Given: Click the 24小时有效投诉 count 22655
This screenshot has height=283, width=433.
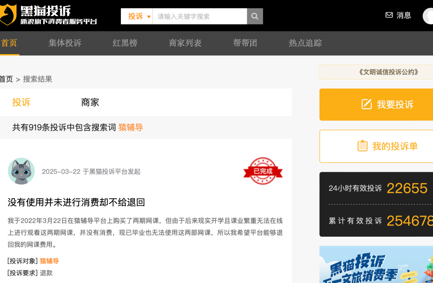Looking at the screenshot, I should pos(407,188).
